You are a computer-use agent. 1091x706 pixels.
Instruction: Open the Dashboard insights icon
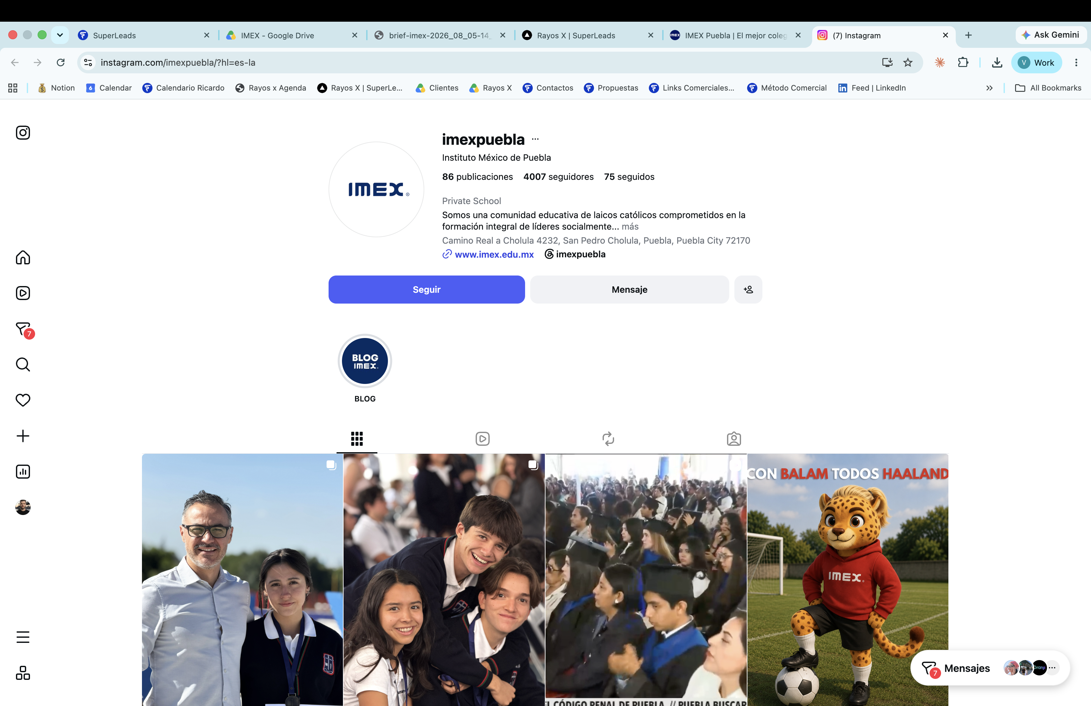[x=23, y=471]
